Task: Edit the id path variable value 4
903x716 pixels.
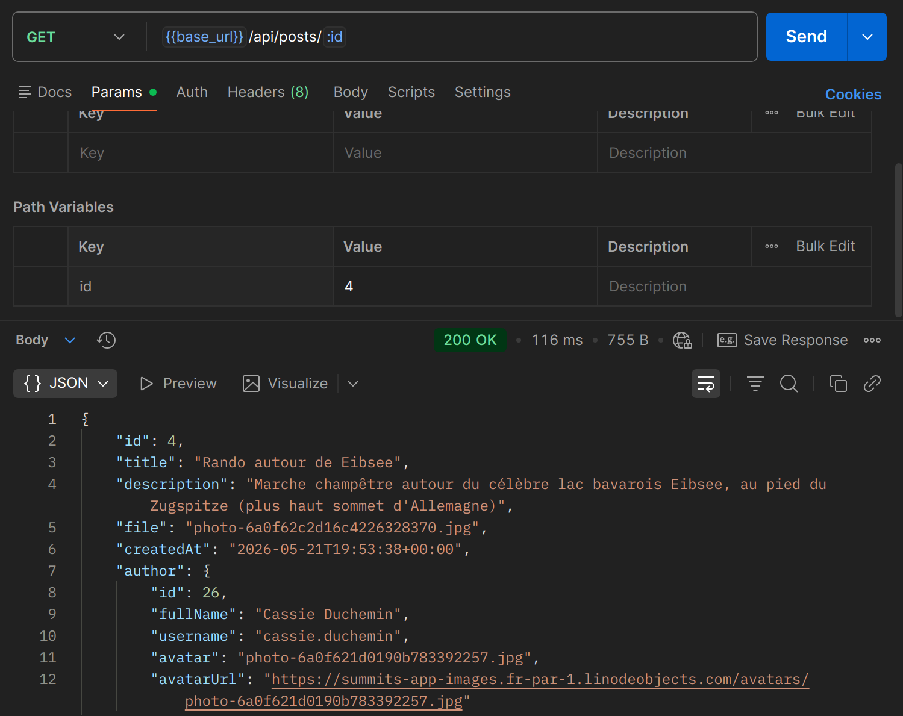Action: coord(465,287)
